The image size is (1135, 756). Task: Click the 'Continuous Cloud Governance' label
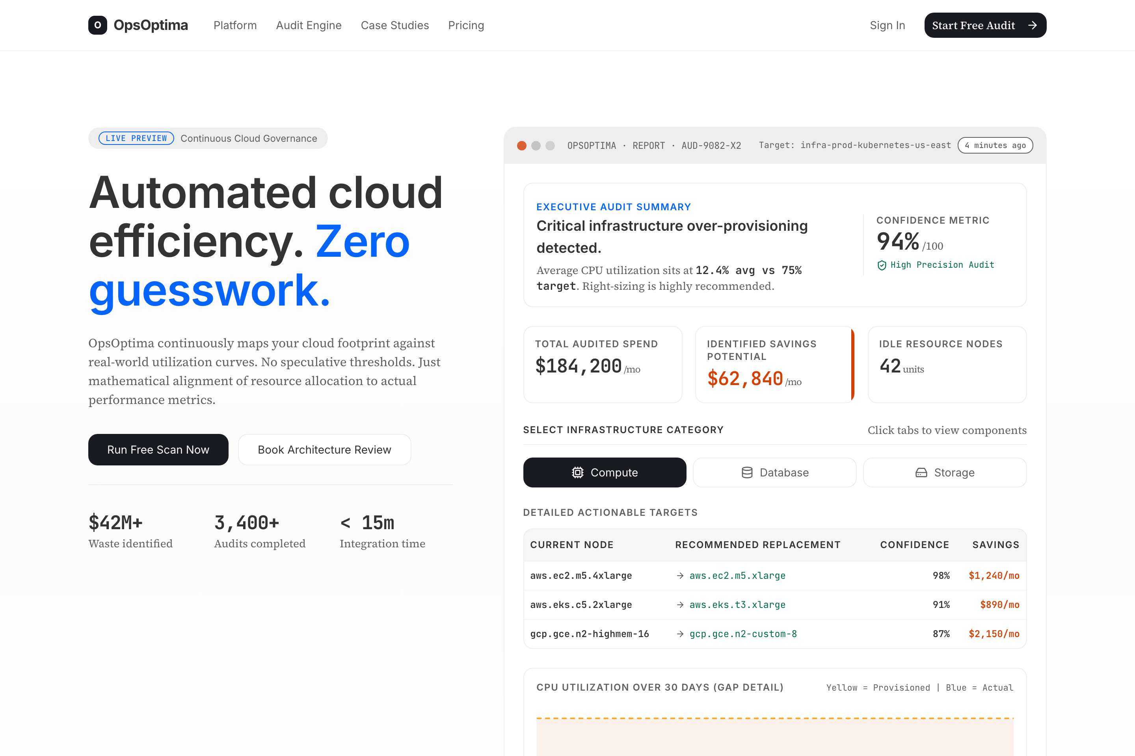coord(249,138)
